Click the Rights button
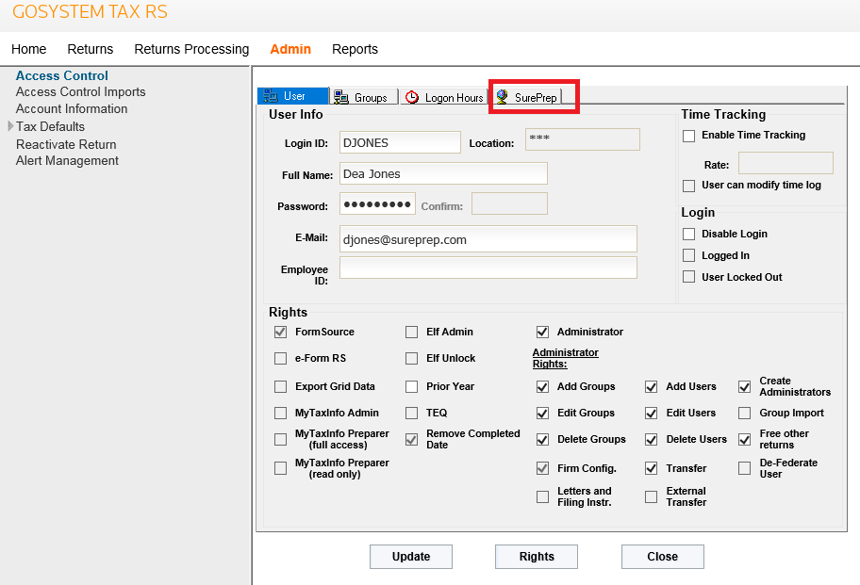 [537, 557]
